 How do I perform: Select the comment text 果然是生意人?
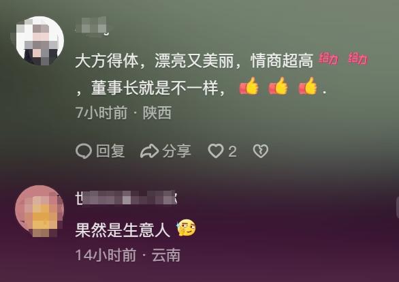tap(123, 230)
